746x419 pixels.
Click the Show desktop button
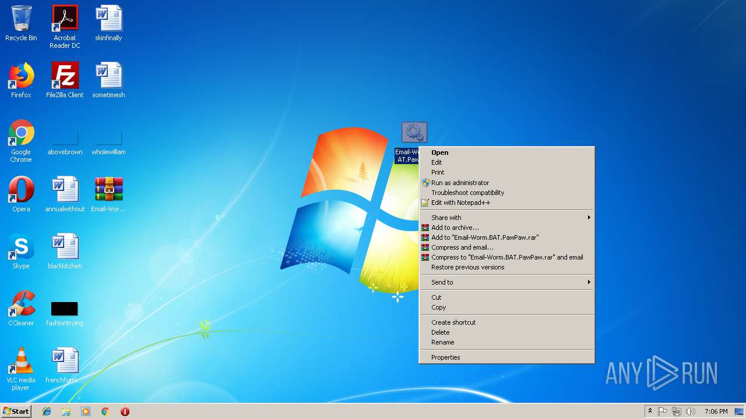[740, 411]
